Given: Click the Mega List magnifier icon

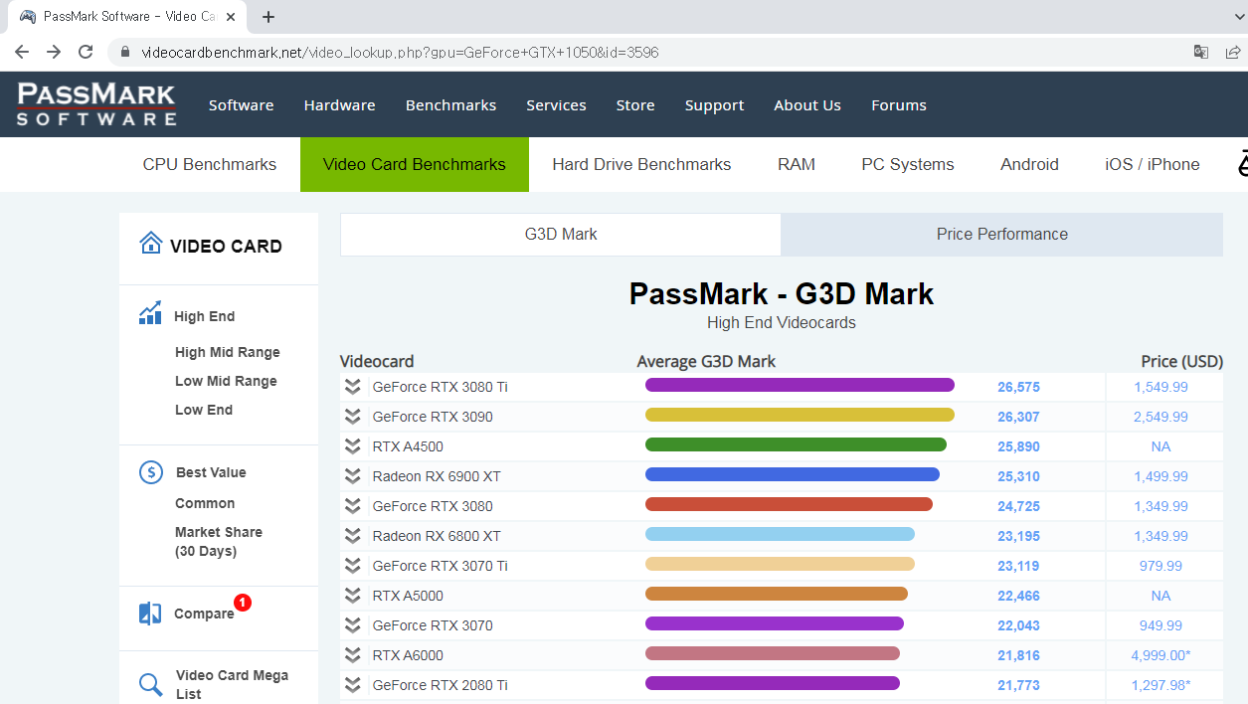Looking at the screenshot, I should coord(151,684).
